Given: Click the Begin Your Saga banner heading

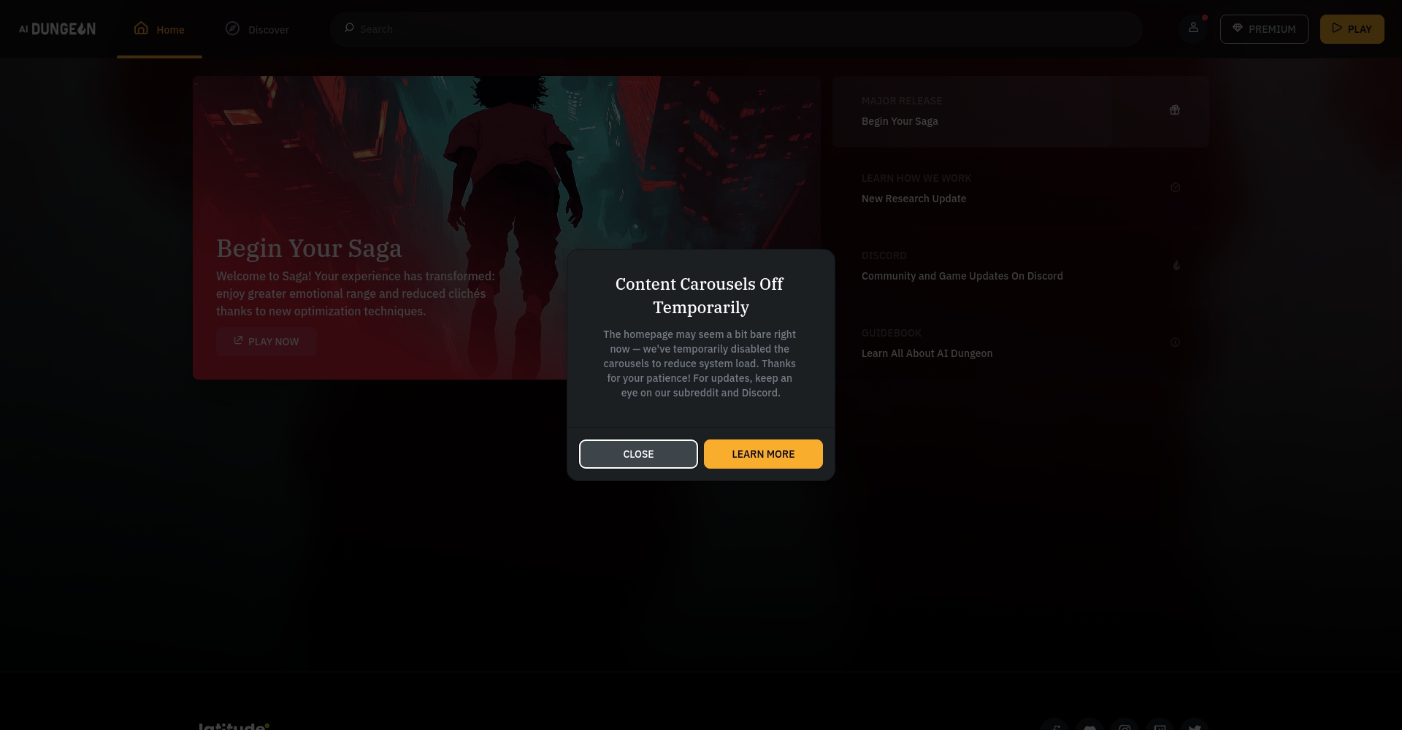Looking at the screenshot, I should tap(309, 248).
